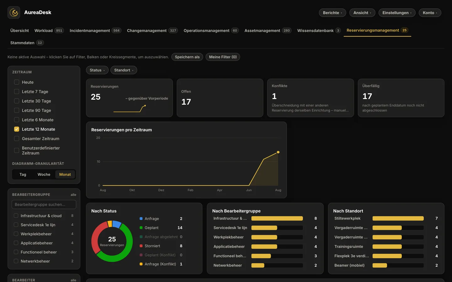This screenshot has height=282, width=452.
Task: Select the Reservierungsmanagement tab
Action: 377,30
